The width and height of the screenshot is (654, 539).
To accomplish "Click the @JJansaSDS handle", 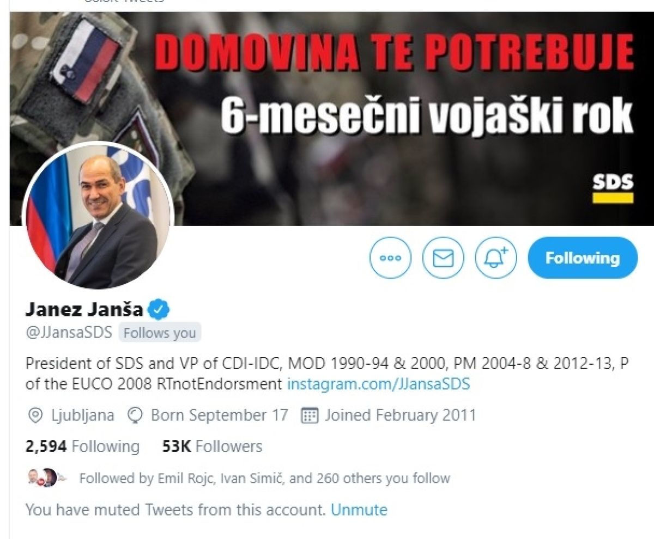I will point(69,333).
